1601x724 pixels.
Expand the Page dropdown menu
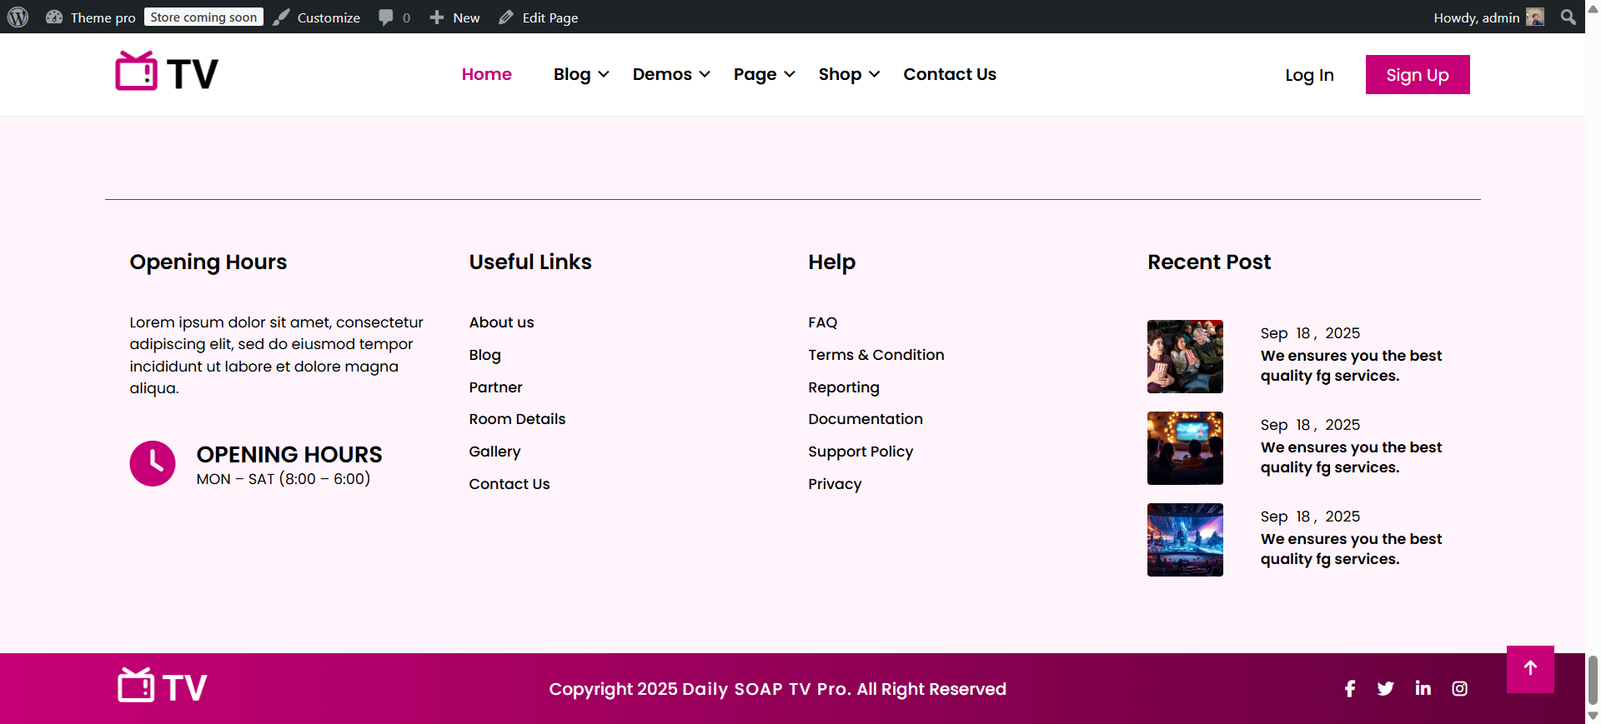pyautogui.click(x=763, y=74)
